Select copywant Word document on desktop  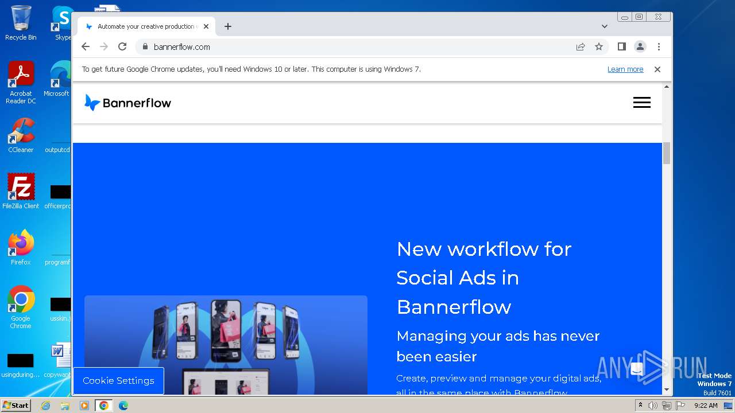[57, 361]
